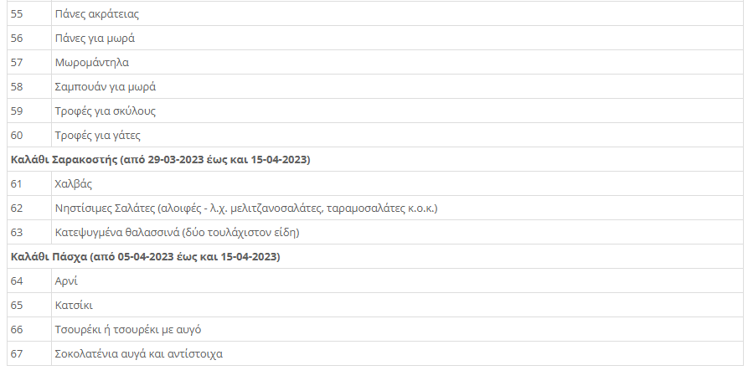Click the 'Κατσίκι' row text
The width and height of the screenshot is (748, 386).
(x=74, y=306)
